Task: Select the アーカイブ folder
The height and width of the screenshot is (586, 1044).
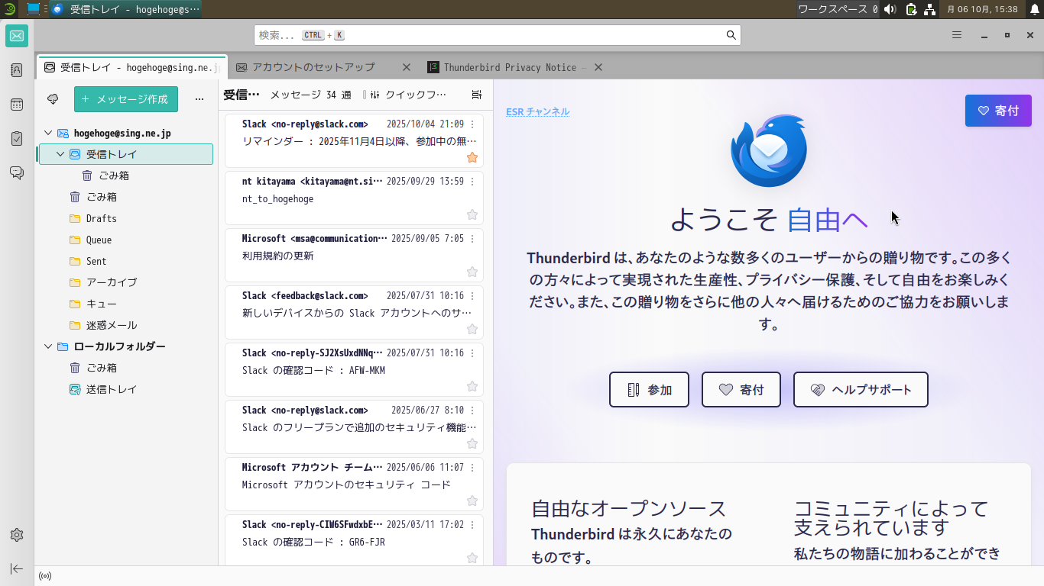Action: [126, 282]
